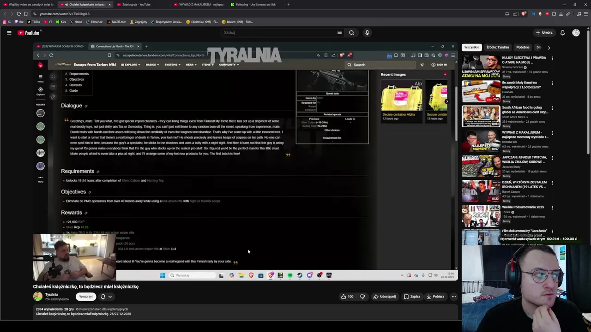This screenshot has width=591, height=332.
Task: Expand notification options chevron beside bell
Action: point(110,296)
